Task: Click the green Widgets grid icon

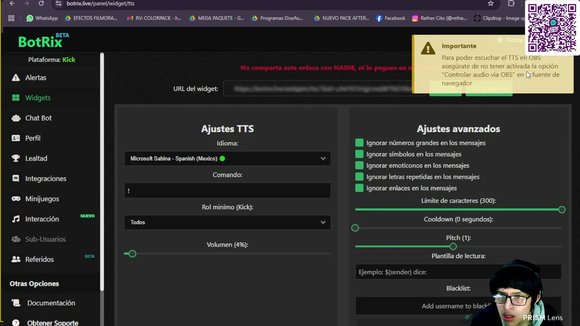Action: [16, 98]
